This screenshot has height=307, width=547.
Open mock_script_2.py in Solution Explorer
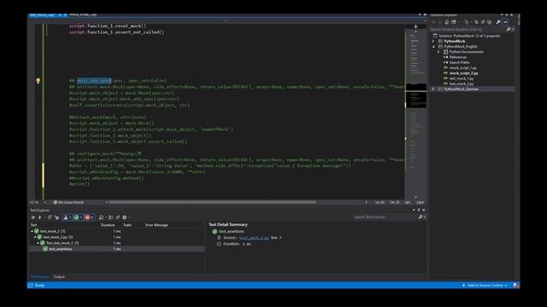coord(463,73)
